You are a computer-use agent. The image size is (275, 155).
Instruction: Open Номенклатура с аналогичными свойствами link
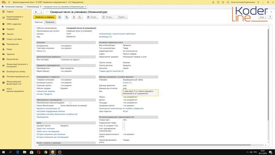pyautogui.click(x=117, y=34)
